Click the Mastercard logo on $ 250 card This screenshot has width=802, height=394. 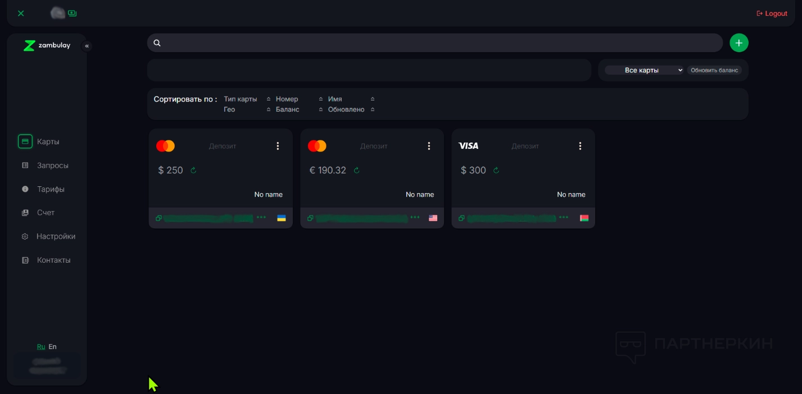pyautogui.click(x=166, y=146)
